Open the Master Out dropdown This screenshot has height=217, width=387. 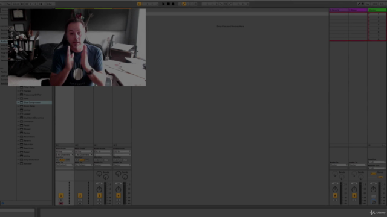(377, 168)
